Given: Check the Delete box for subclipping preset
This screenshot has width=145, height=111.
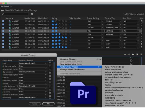Looking at the screenshot, I should (x=50, y=97).
